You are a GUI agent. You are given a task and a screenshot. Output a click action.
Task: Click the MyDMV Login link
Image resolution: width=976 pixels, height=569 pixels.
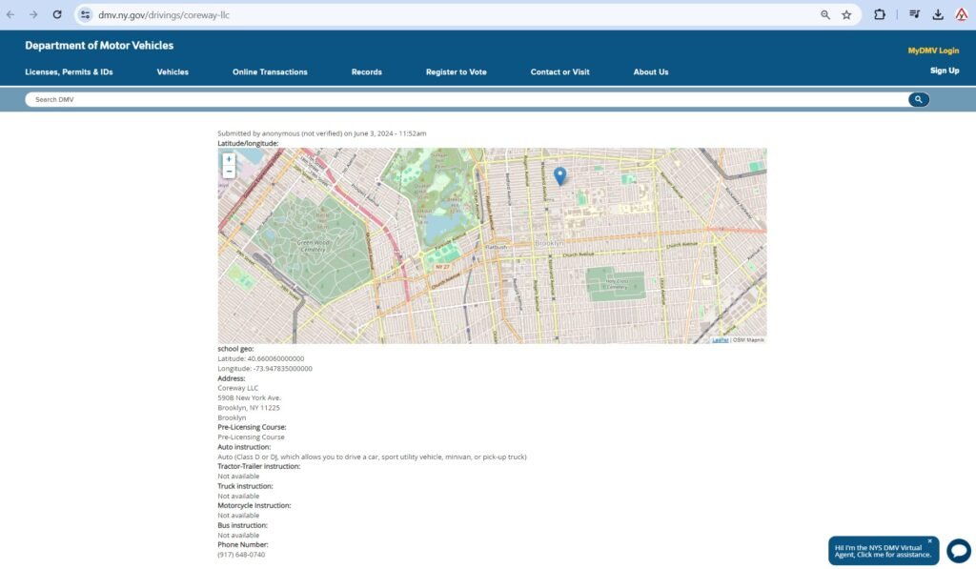[x=933, y=51]
